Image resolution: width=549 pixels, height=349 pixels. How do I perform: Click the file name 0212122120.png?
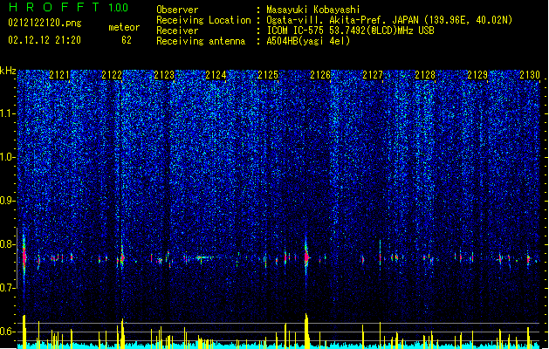pos(45,23)
